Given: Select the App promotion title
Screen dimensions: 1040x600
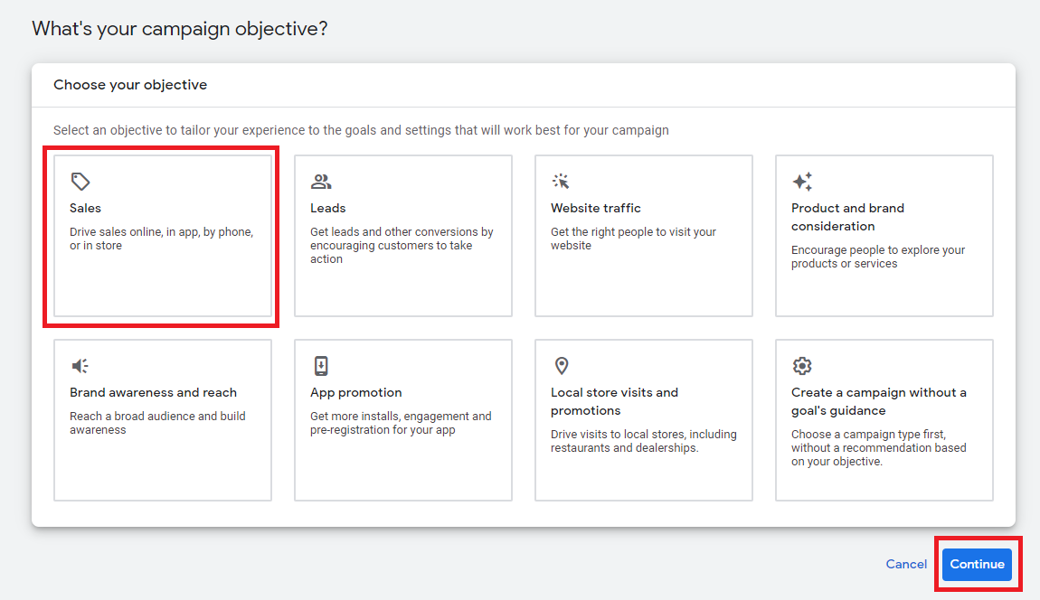Looking at the screenshot, I should pos(356,392).
